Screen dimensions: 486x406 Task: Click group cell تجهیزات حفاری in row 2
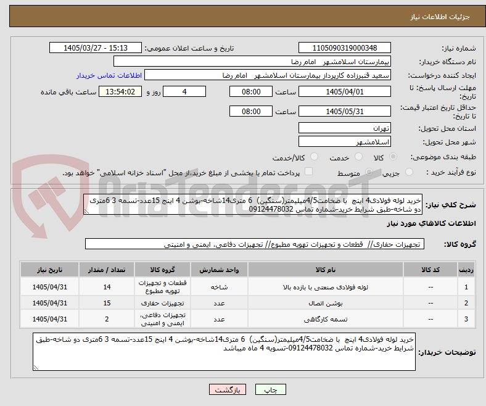click(162, 303)
